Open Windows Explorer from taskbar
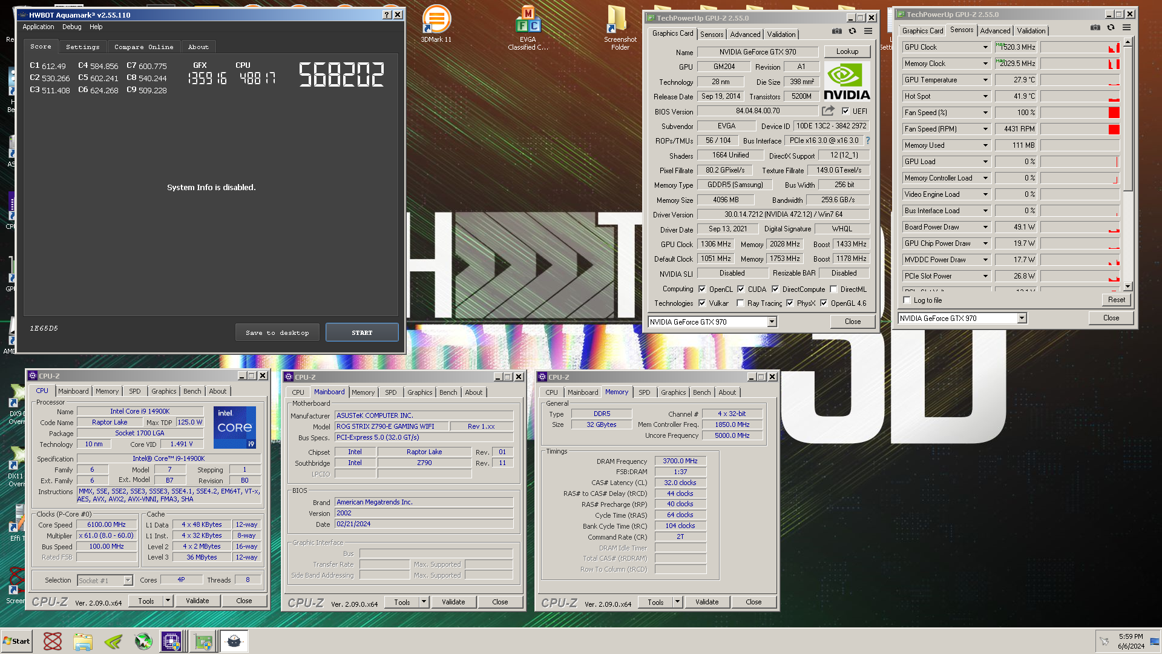 tap(83, 641)
